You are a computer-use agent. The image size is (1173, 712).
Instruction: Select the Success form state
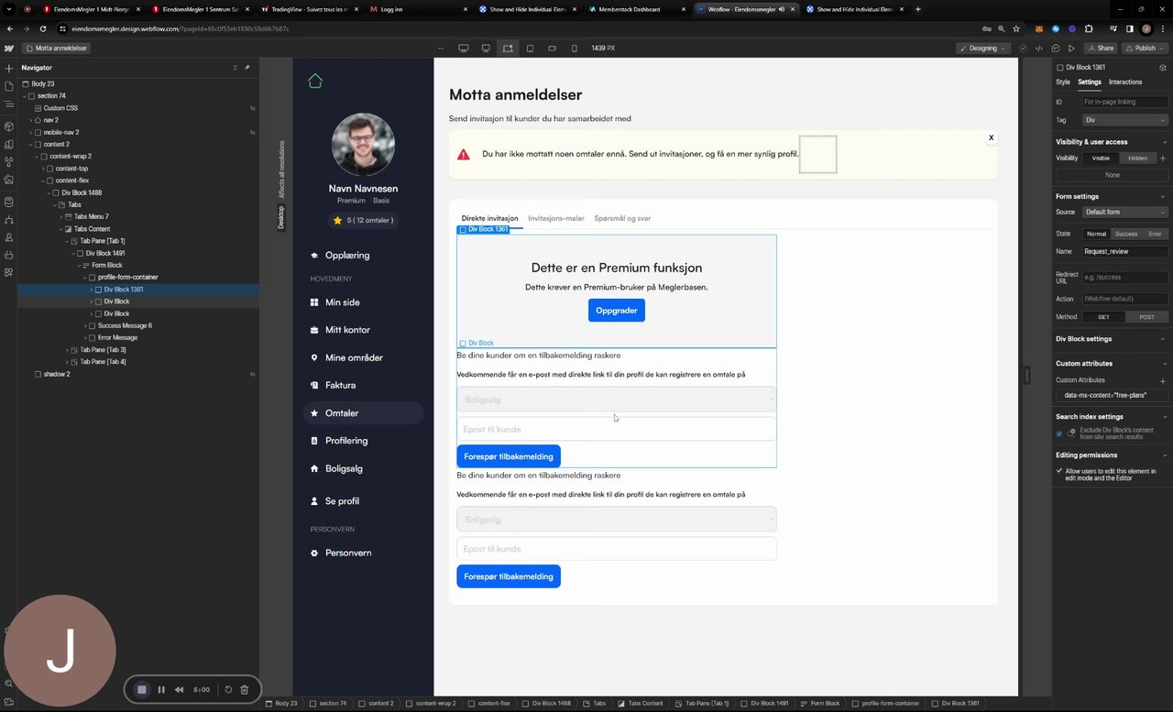point(1126,234)
